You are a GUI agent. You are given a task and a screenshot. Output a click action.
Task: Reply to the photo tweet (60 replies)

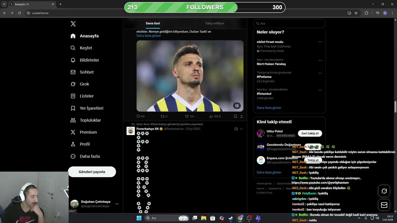point(141,116)
